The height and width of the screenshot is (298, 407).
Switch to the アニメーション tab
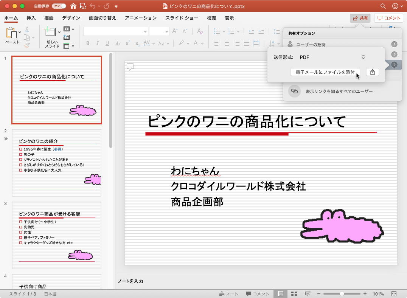coord(140,18)
